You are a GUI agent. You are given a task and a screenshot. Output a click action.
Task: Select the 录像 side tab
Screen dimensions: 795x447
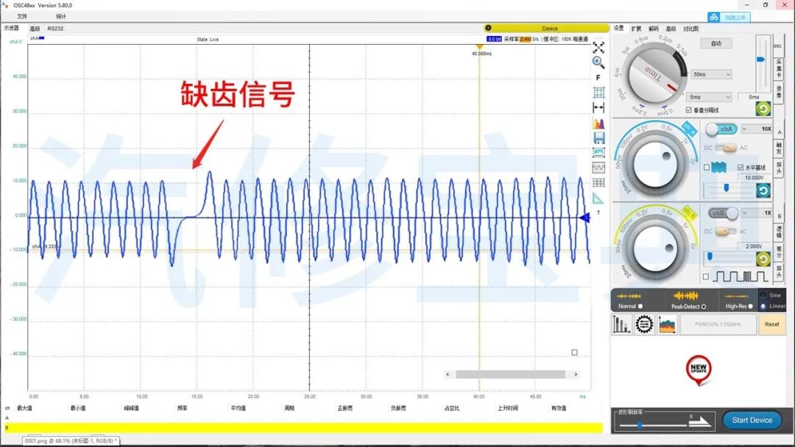[x=778, y=92]
